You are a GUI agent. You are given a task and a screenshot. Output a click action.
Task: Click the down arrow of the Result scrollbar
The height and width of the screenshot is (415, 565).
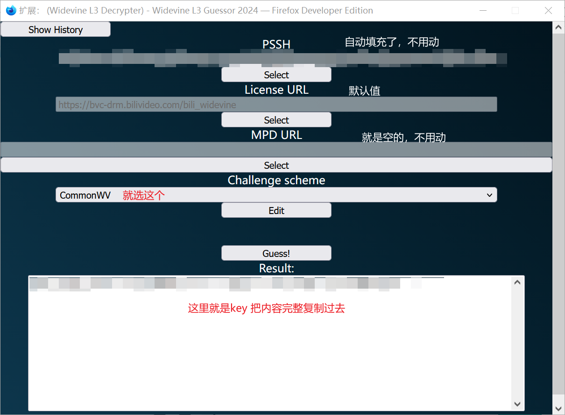(x=517, y=404)
